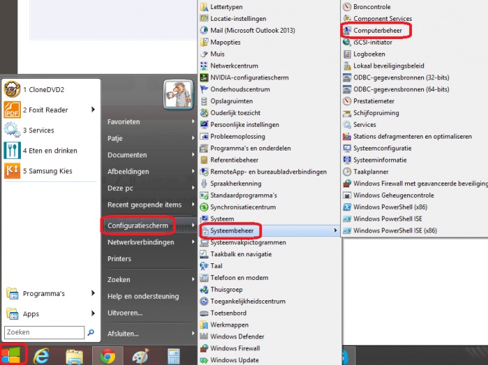The width and height of the screenshot is (488, 365).
Task: Click the NVIDIA-configuratiescherm icon
Action: (x=204, y=77)
